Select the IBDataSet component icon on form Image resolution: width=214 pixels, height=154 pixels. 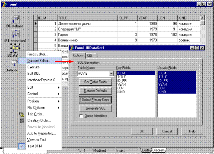click(15, 48)
